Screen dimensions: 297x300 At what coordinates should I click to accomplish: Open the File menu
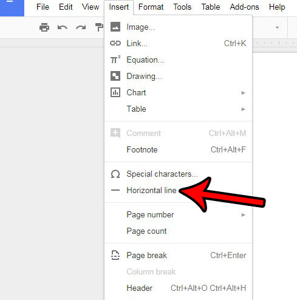43,7
